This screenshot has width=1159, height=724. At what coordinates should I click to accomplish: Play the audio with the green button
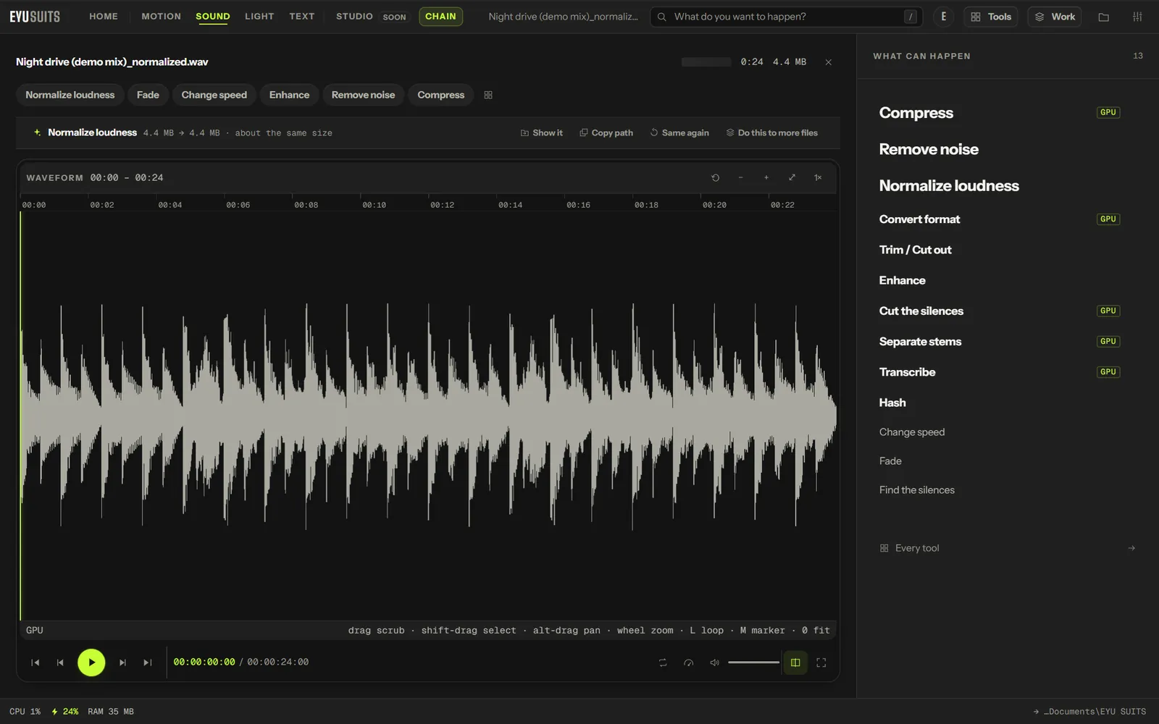(x=91, y=662)
